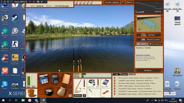
Task: Open the Игроки tab
Action: [x=124, y=74]
